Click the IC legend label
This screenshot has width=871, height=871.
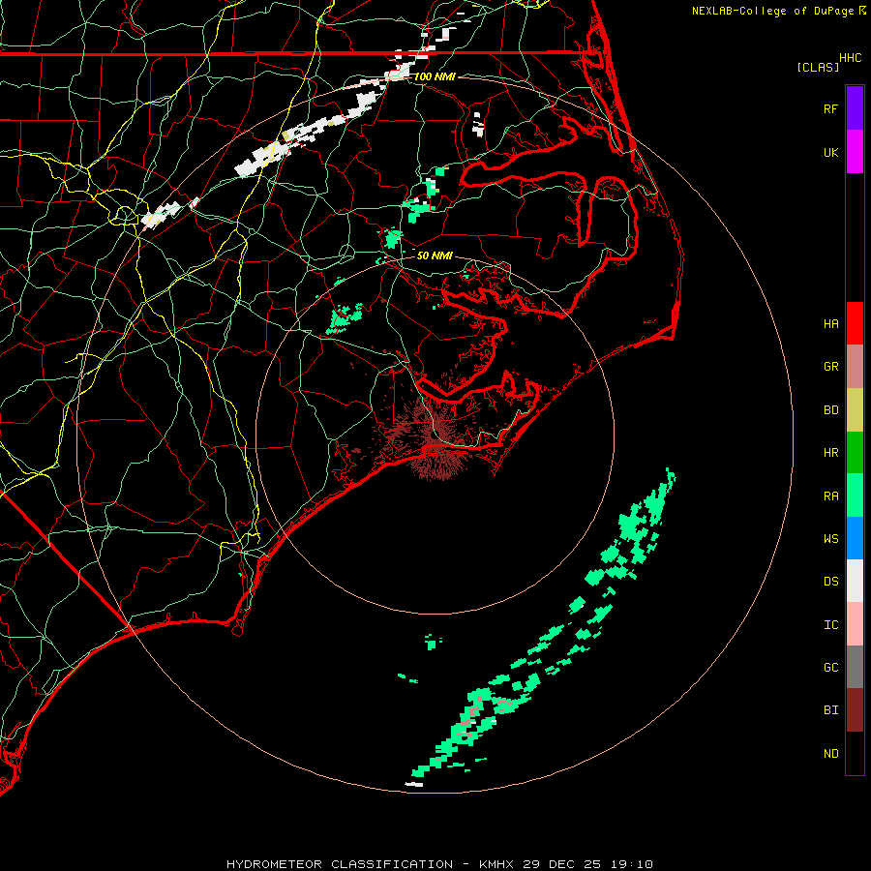[x=830, y=624]
